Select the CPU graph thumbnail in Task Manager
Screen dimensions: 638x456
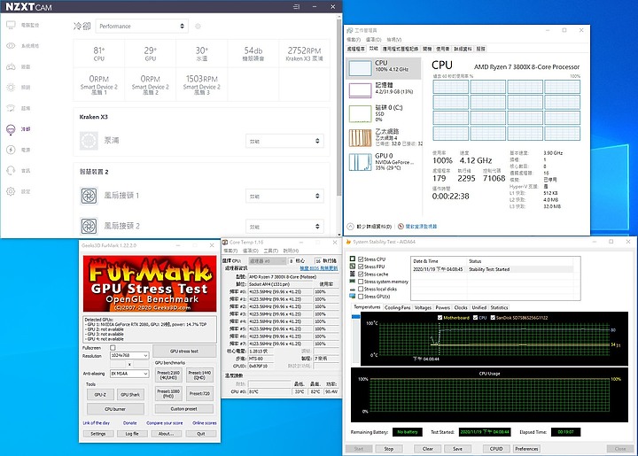360,68
